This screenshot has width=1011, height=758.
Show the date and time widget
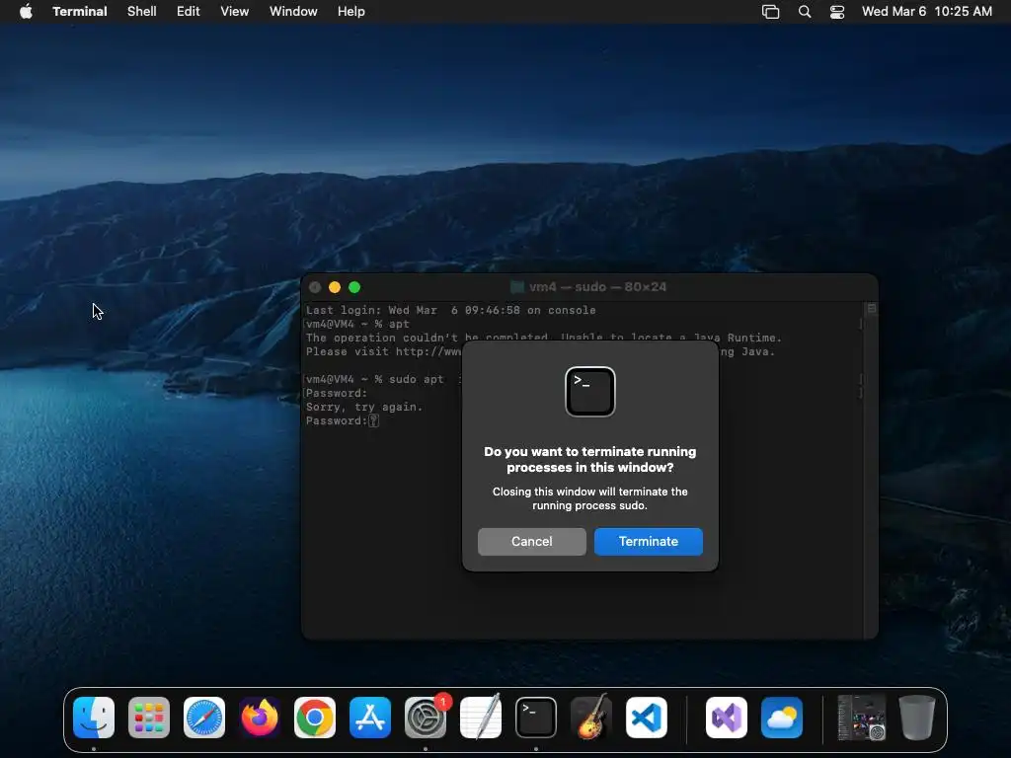(x=926, y=11)
